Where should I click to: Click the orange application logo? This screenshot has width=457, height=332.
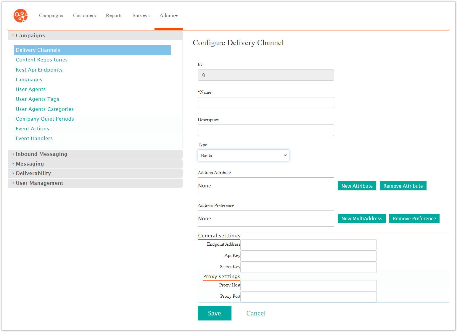coord(20,15)
